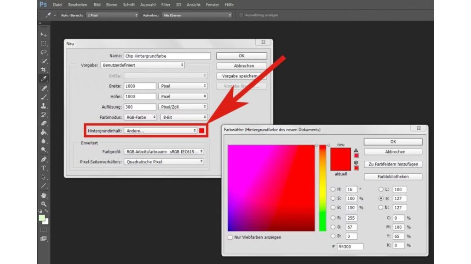Select the Type tool
Screen dimensions: 471x264
click(44, 168)
